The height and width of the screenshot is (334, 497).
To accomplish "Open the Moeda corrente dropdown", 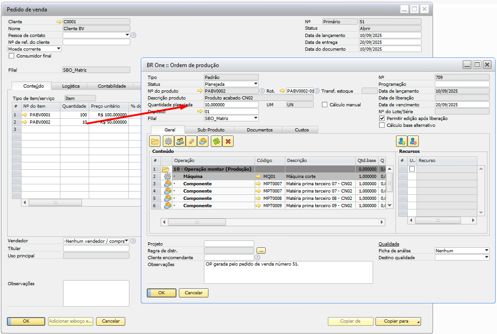I will click(59, 49).
